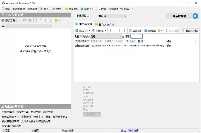Viewport: 201px width, 133px height.
Task: Add the 删除字符 method
Action: coord(48,112)
